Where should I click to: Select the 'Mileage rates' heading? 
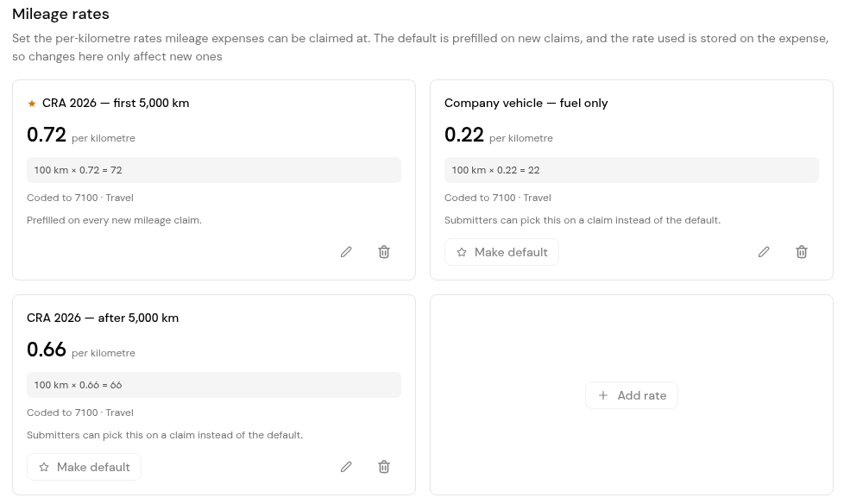tap(60, 14)
